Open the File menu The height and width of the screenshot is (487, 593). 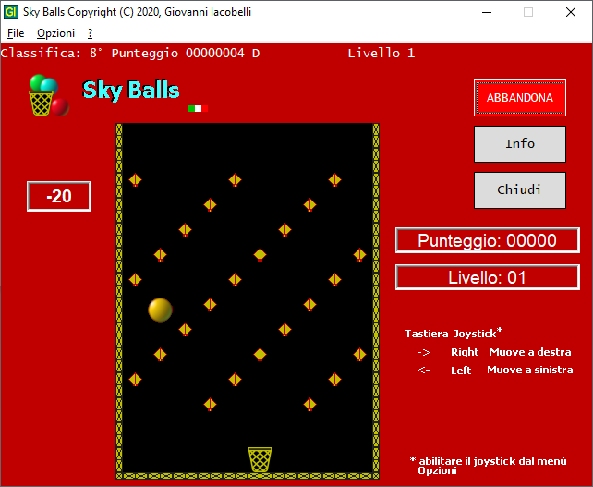point(16,33)
